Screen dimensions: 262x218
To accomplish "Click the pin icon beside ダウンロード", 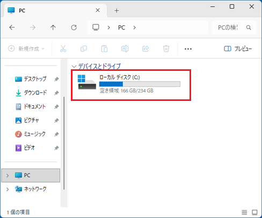I will (x=56, y=93).
